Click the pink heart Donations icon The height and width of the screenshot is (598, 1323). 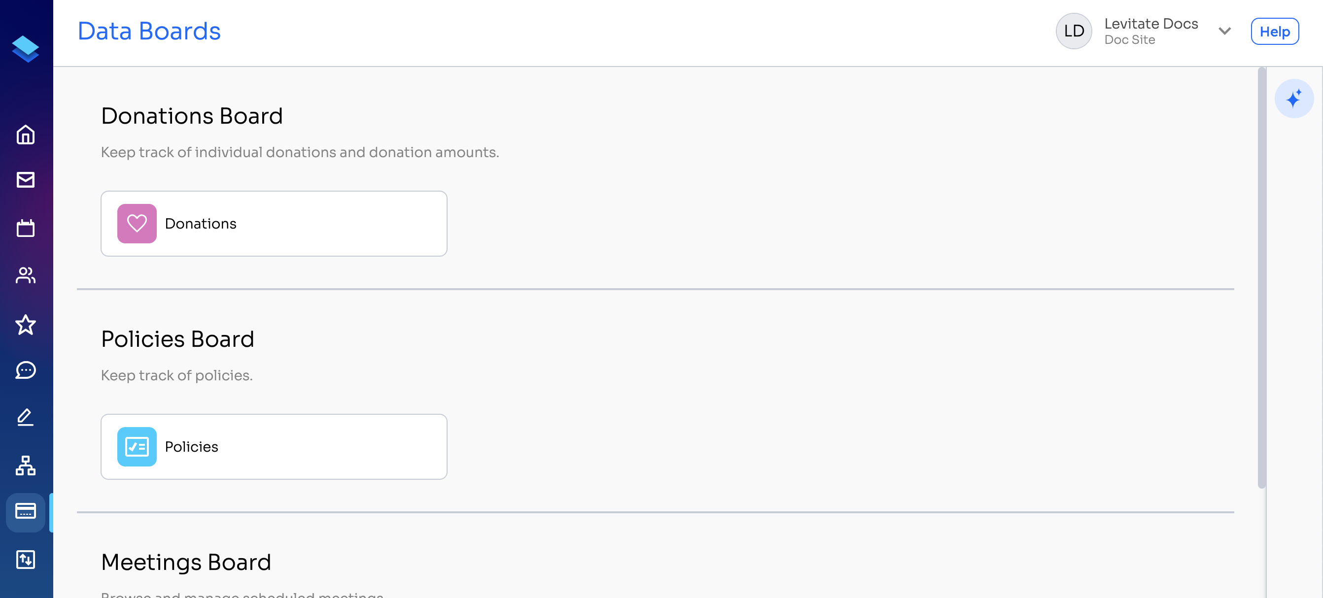[x=137, y=224]
